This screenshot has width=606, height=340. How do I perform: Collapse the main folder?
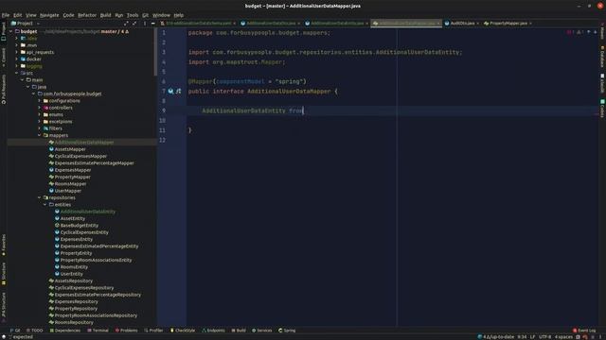(23, 79)
